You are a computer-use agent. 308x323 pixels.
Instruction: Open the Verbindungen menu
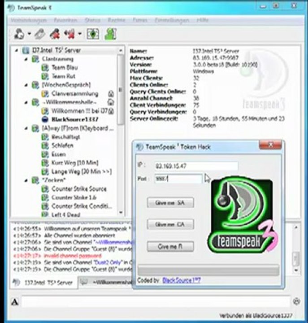pyautogui.click(x=28, y=20)
